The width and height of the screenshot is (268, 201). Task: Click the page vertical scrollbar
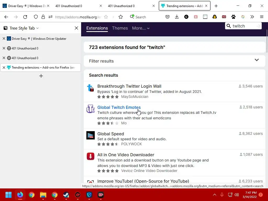267,41
